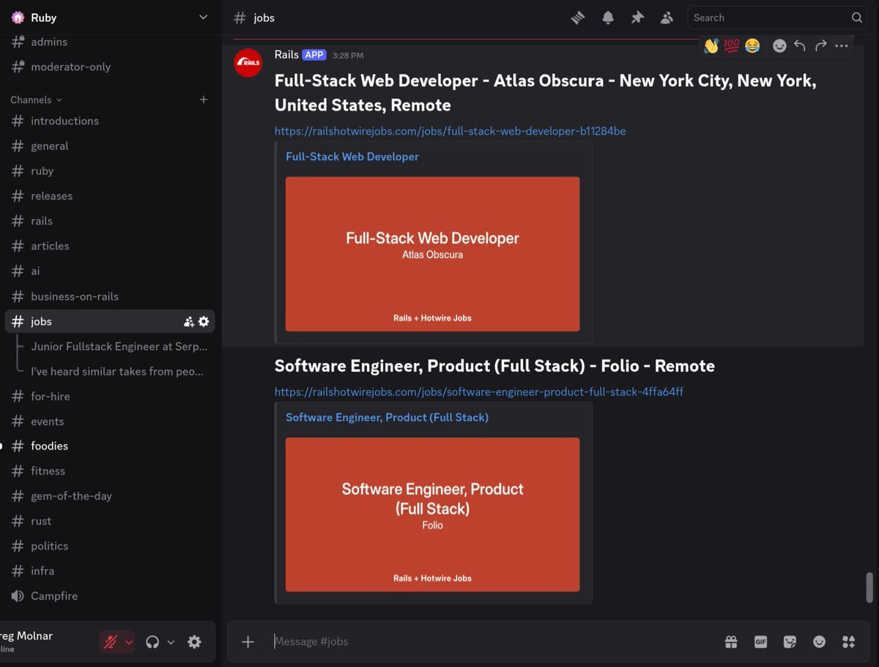
Task: Open the full-stack-web-developer job URL
Action: 450,131
